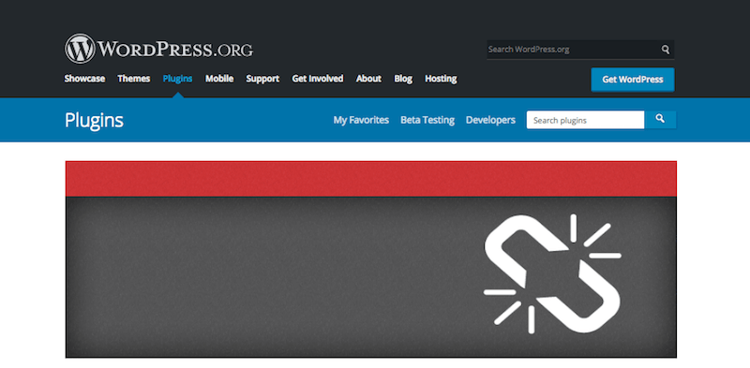Viewport: 750px width, 368px height.
Task: Go to the Hosting page
Action: tap(441, 79)
